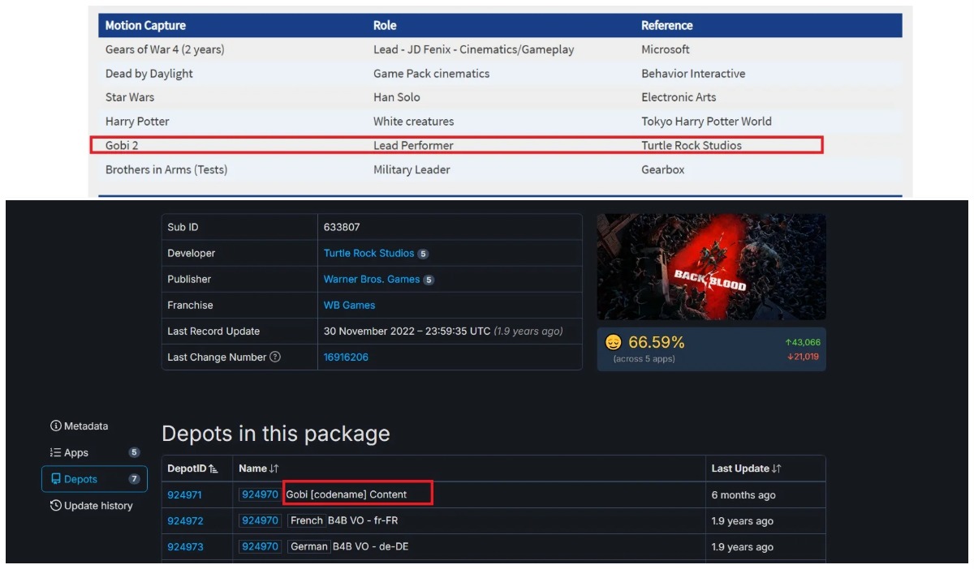Click the 66.59% rating score
974x569 pixels.
point(657,343)
